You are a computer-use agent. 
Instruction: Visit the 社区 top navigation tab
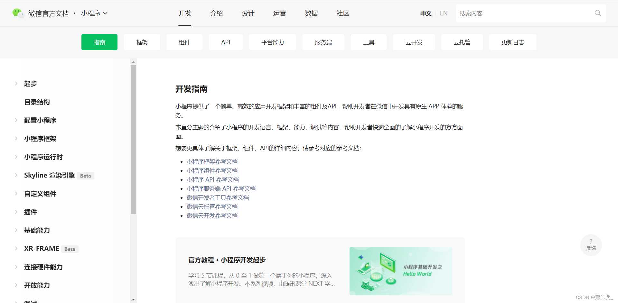[343, 13]
